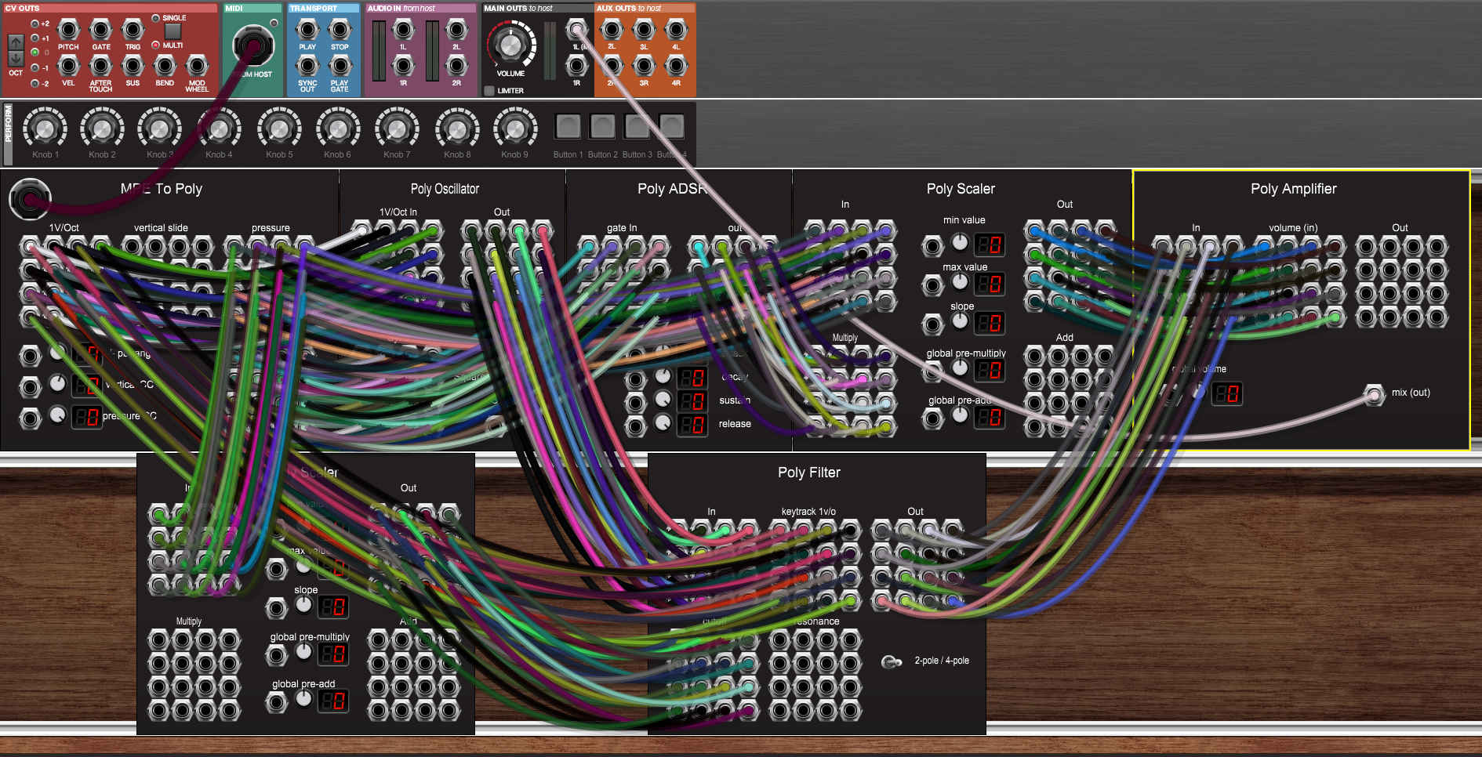Click slope CV jack on Poly Scaler beside ADSR
Image resolution: width=1482 pixels, height=757 pixels.
(932, 324)
